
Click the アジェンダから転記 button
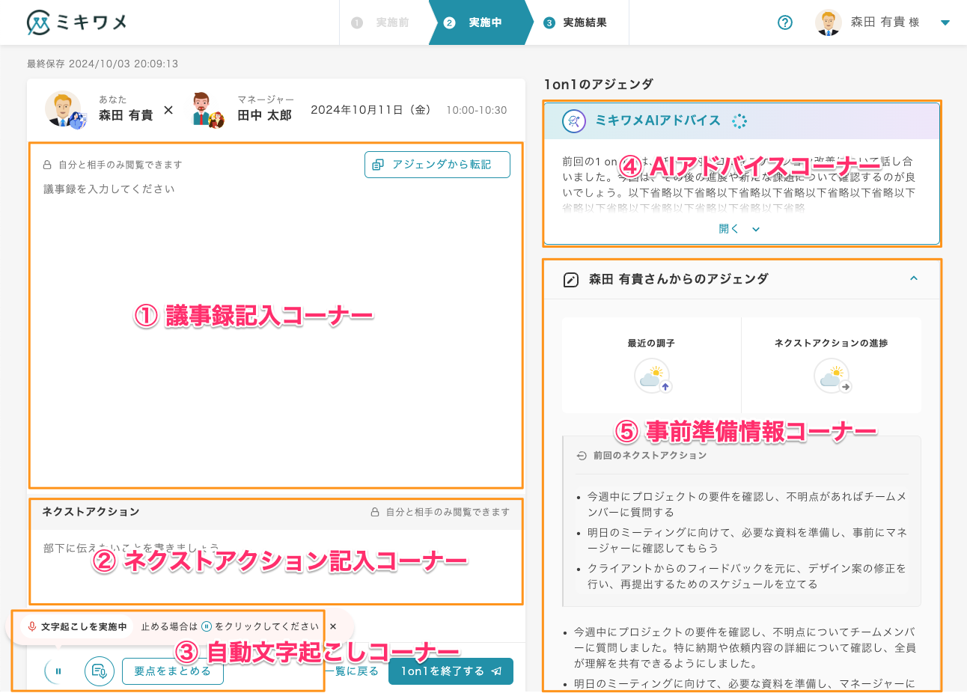(x=437, y=165)
